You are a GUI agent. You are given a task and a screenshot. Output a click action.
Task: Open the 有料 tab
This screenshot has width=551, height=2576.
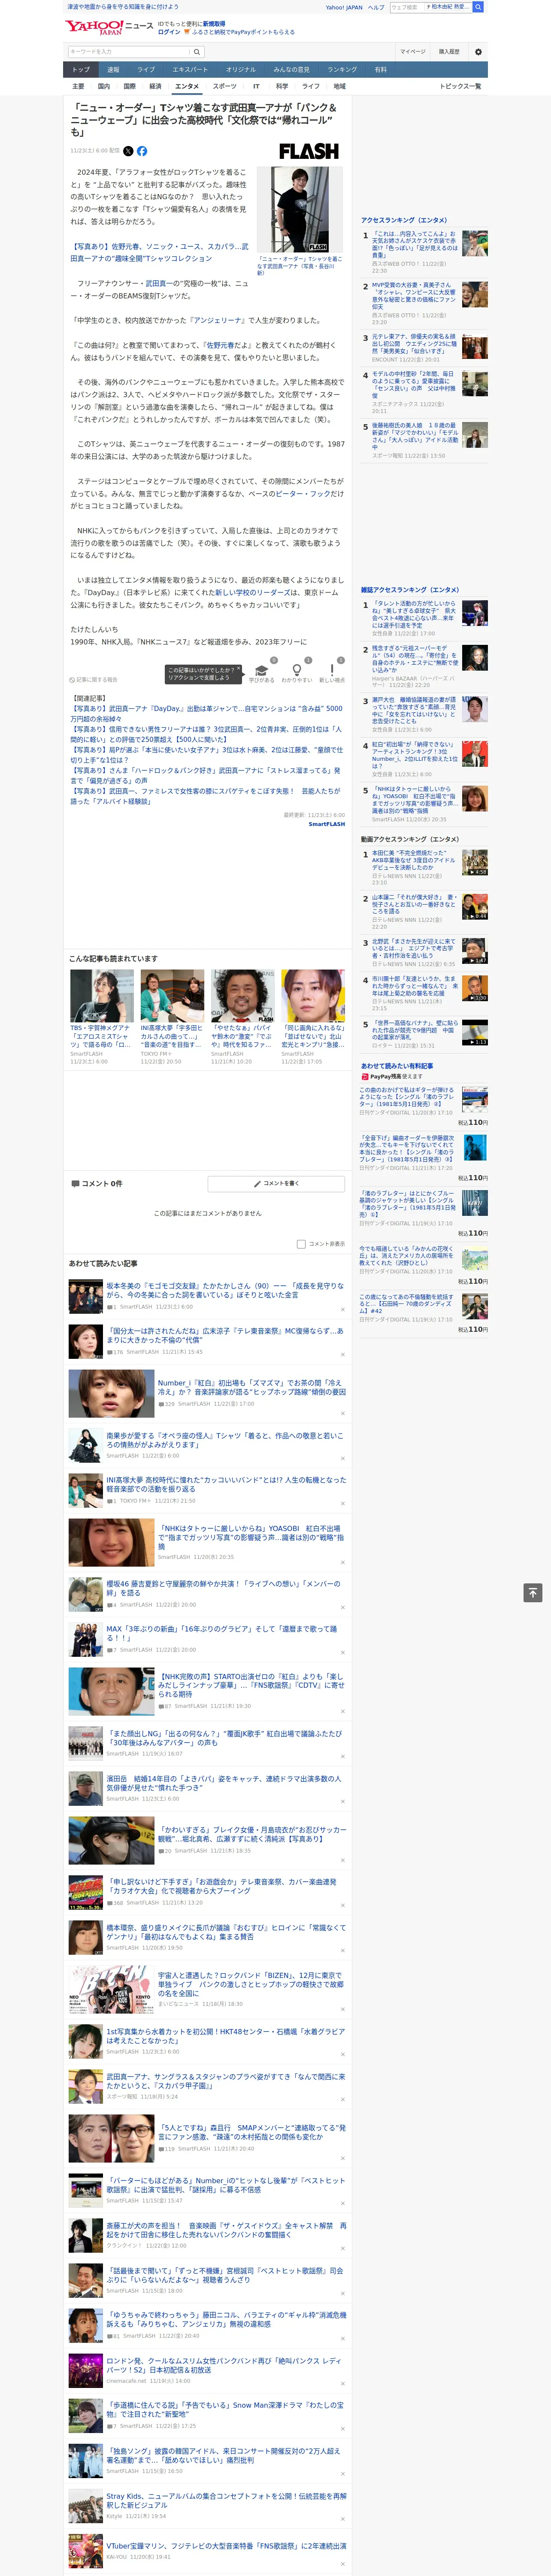tap(380, 69)
